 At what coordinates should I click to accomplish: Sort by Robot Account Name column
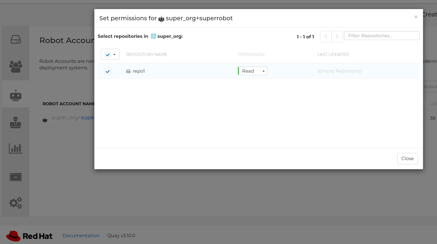pos(69,104)
